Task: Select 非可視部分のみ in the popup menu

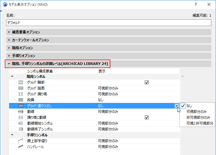Action: tap(197, 118)
